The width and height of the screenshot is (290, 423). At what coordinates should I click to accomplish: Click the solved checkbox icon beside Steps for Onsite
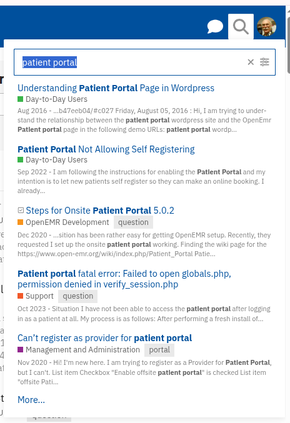click(21, 210)
